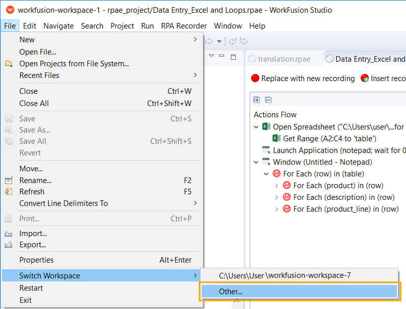Click the forward navigation arrow icon
The height and width of the screenshot is (309, 406).
(x=209, y=41)
